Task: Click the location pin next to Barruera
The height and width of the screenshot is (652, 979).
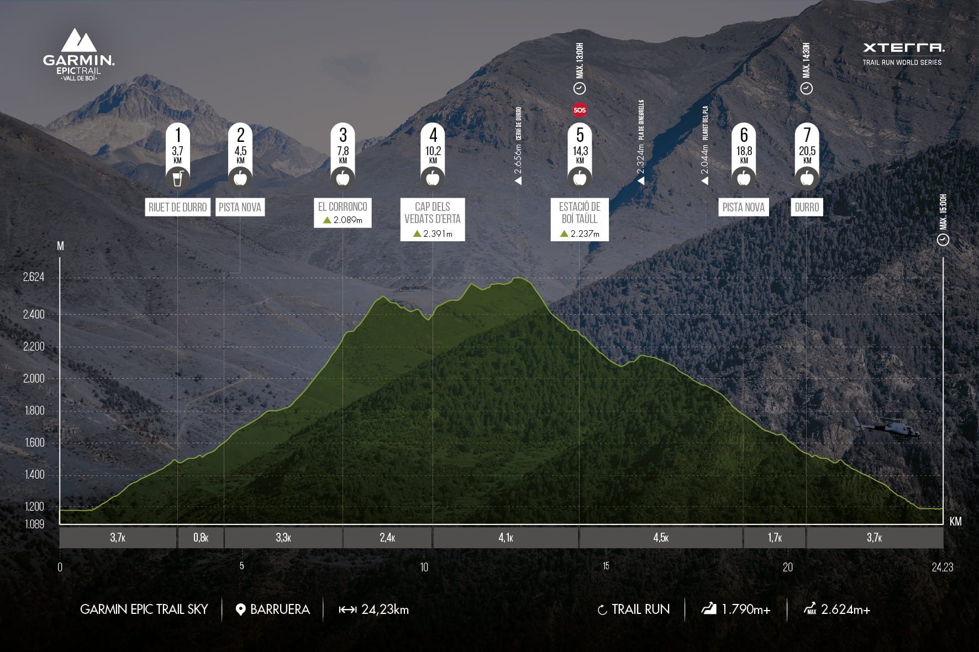Action: click(x=240, y=609)
